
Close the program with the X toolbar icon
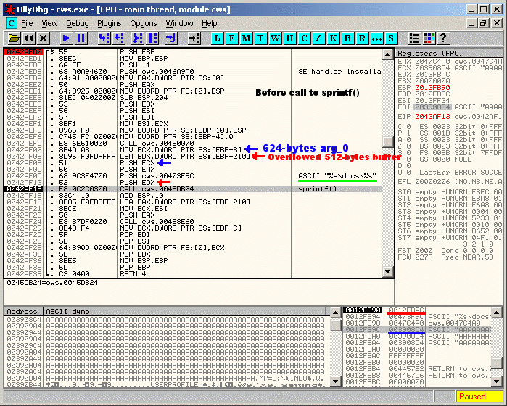coord(43,38)
